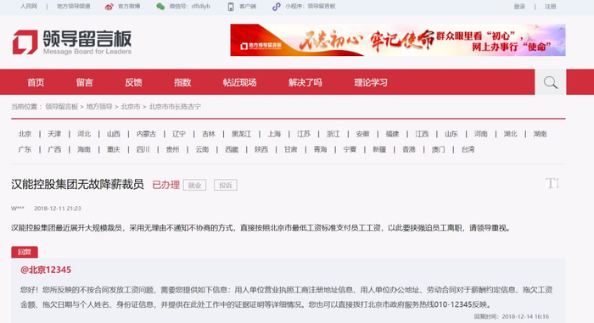The image size is (594, 323).
Task: Click the promotional banner image
Action: (x=398, y=40)
